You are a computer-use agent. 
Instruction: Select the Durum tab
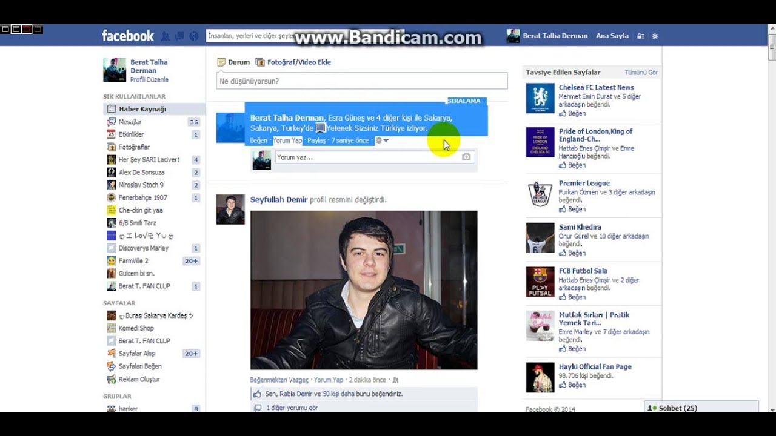(x=233, y=62)
